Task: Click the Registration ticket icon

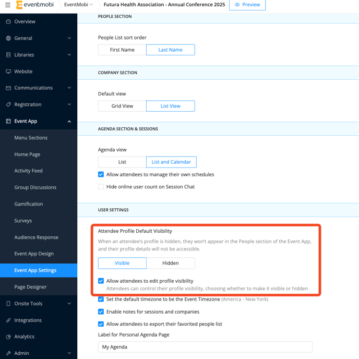Action: 8,105
